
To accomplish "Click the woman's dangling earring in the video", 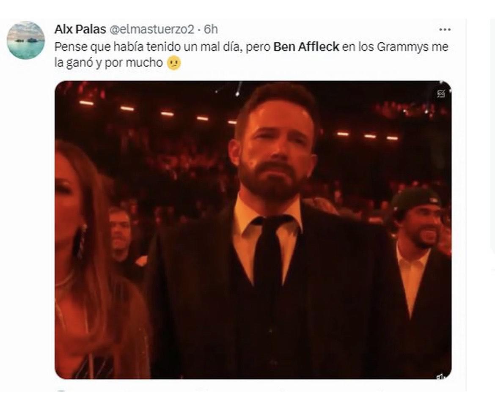I will pos(80,241).
